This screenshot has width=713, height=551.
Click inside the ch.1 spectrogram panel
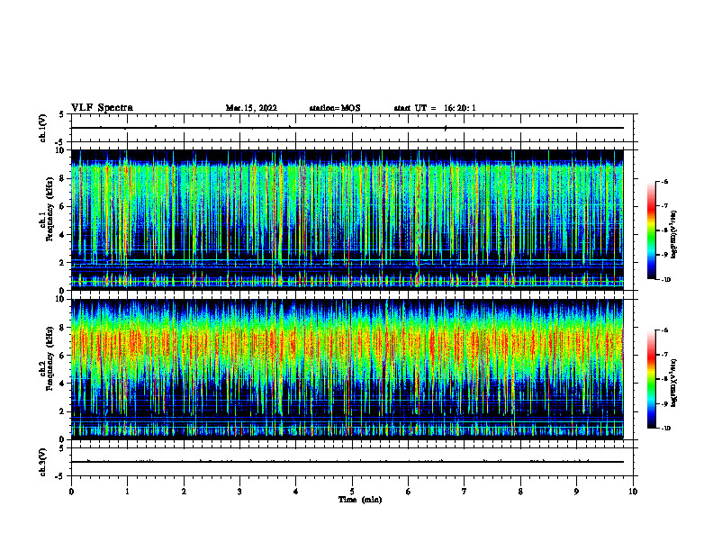pos(347,220)
